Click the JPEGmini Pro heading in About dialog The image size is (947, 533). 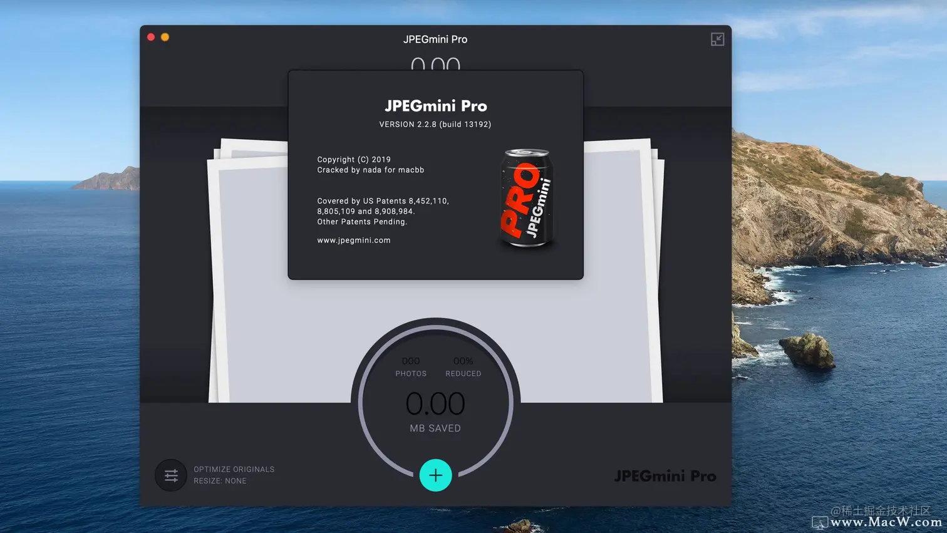[x=436, y=106]
